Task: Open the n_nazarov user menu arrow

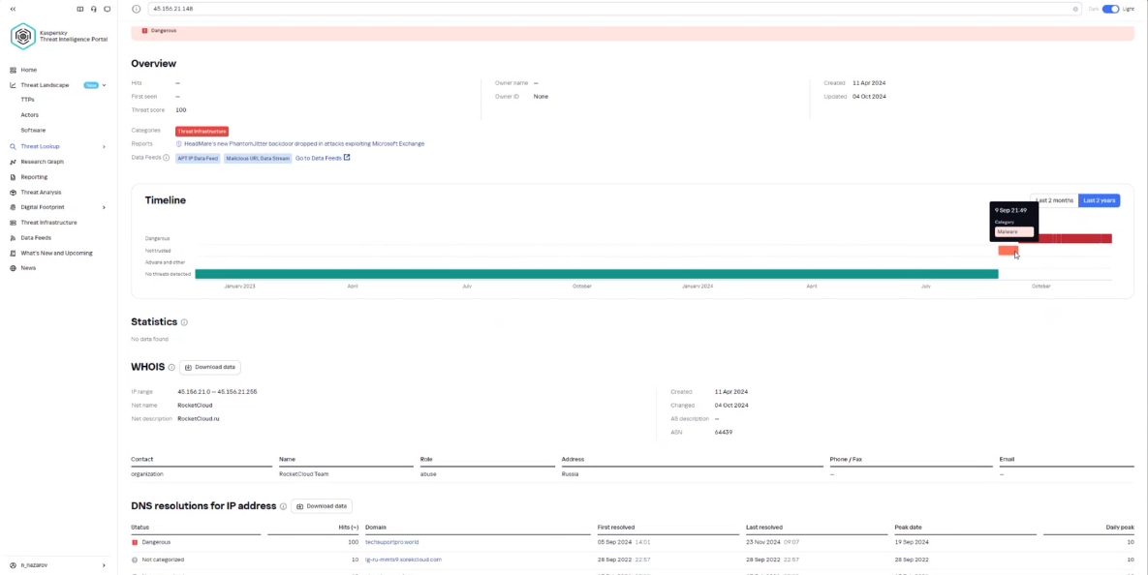Action: point(104,565)
